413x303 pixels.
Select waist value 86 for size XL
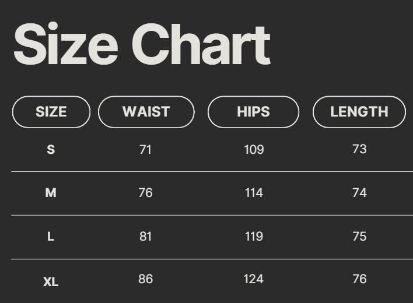pos(145,279)
